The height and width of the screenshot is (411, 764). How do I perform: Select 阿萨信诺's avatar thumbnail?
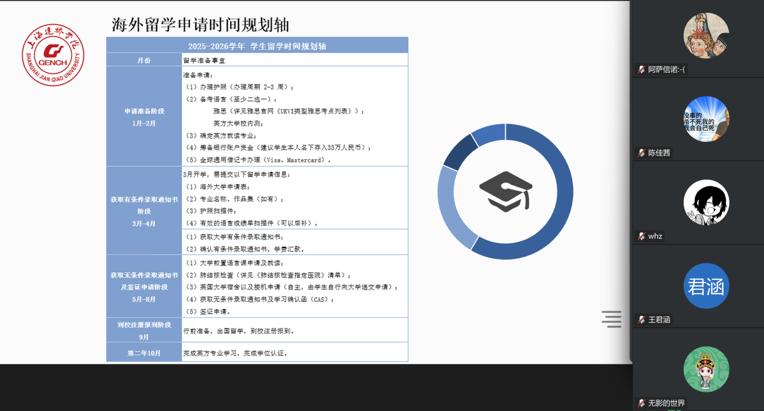click(x=706, y=36)
